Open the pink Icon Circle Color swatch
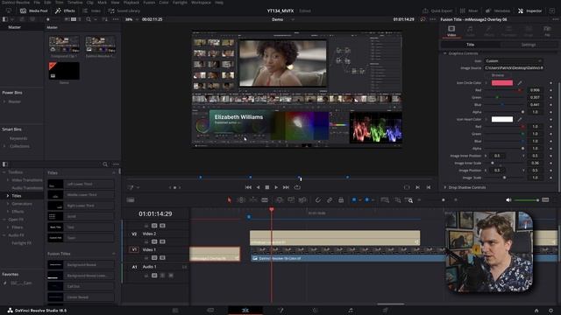Screen dimensions: 561x315 502,83
